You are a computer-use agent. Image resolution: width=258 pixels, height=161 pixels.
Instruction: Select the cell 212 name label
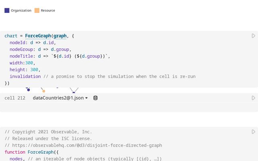15,98
